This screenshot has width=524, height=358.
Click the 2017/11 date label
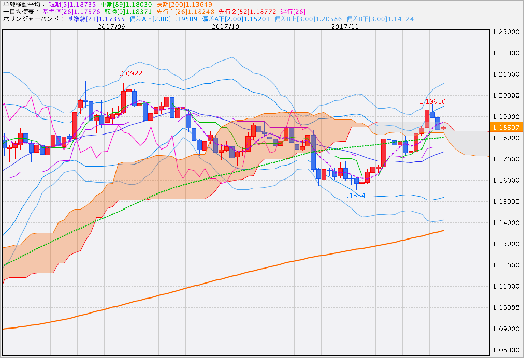(345, 27)
